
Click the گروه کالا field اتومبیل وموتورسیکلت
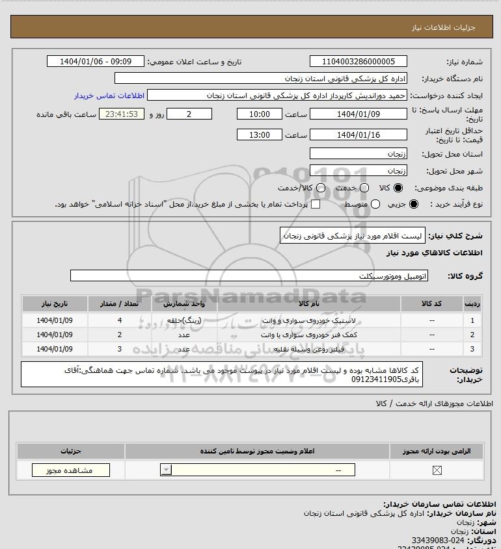pyautogui.click(x=249, y=276)
